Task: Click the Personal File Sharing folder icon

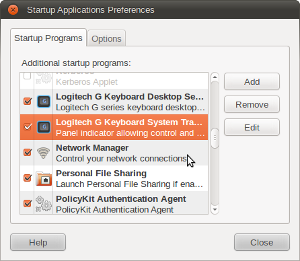Action: (x=44, y=178)
